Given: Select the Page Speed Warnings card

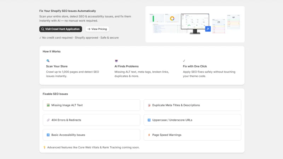Looking at the screenshot, I should (192, 135).
